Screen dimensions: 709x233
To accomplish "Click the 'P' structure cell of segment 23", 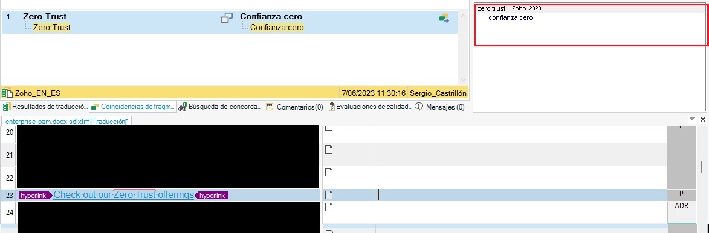I will click(681, 195).
